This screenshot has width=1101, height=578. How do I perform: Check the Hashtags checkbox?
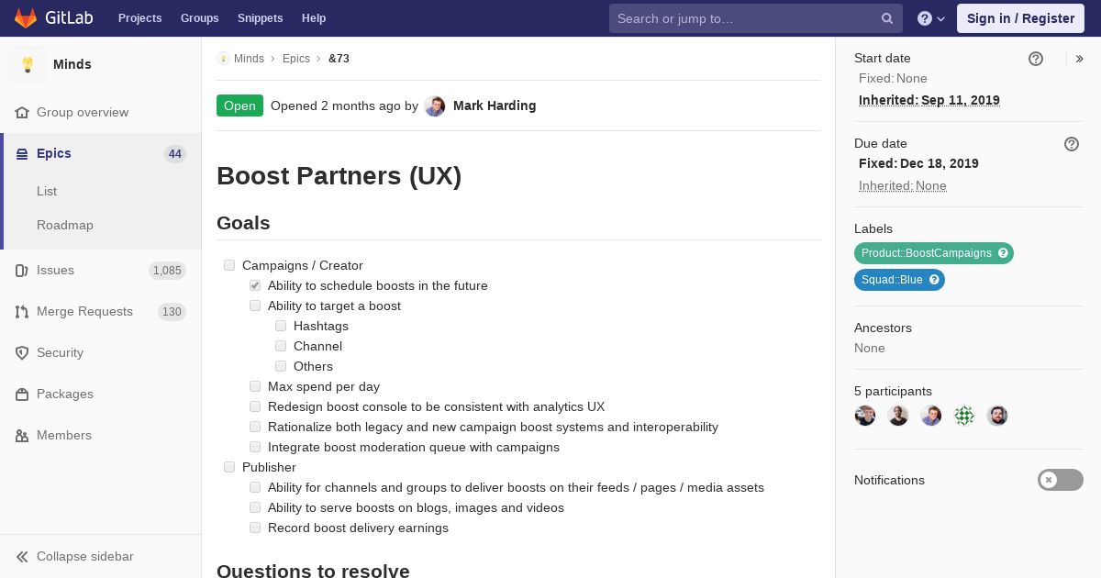[x=281, y=326]
